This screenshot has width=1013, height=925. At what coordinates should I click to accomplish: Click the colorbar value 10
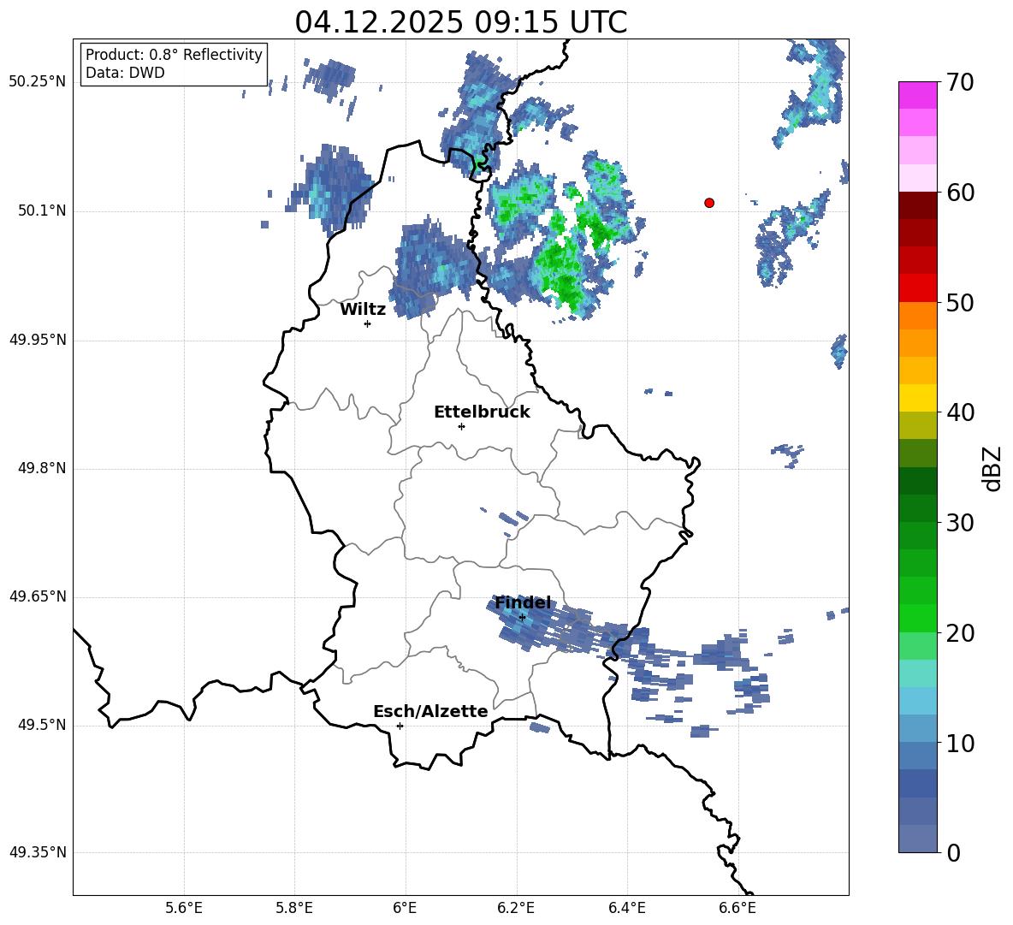click(960, 743)
